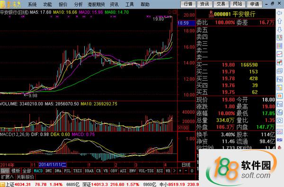Viewport: 284px width, 187px height.
Task: Open the 系统 menu
Action: 32,4
